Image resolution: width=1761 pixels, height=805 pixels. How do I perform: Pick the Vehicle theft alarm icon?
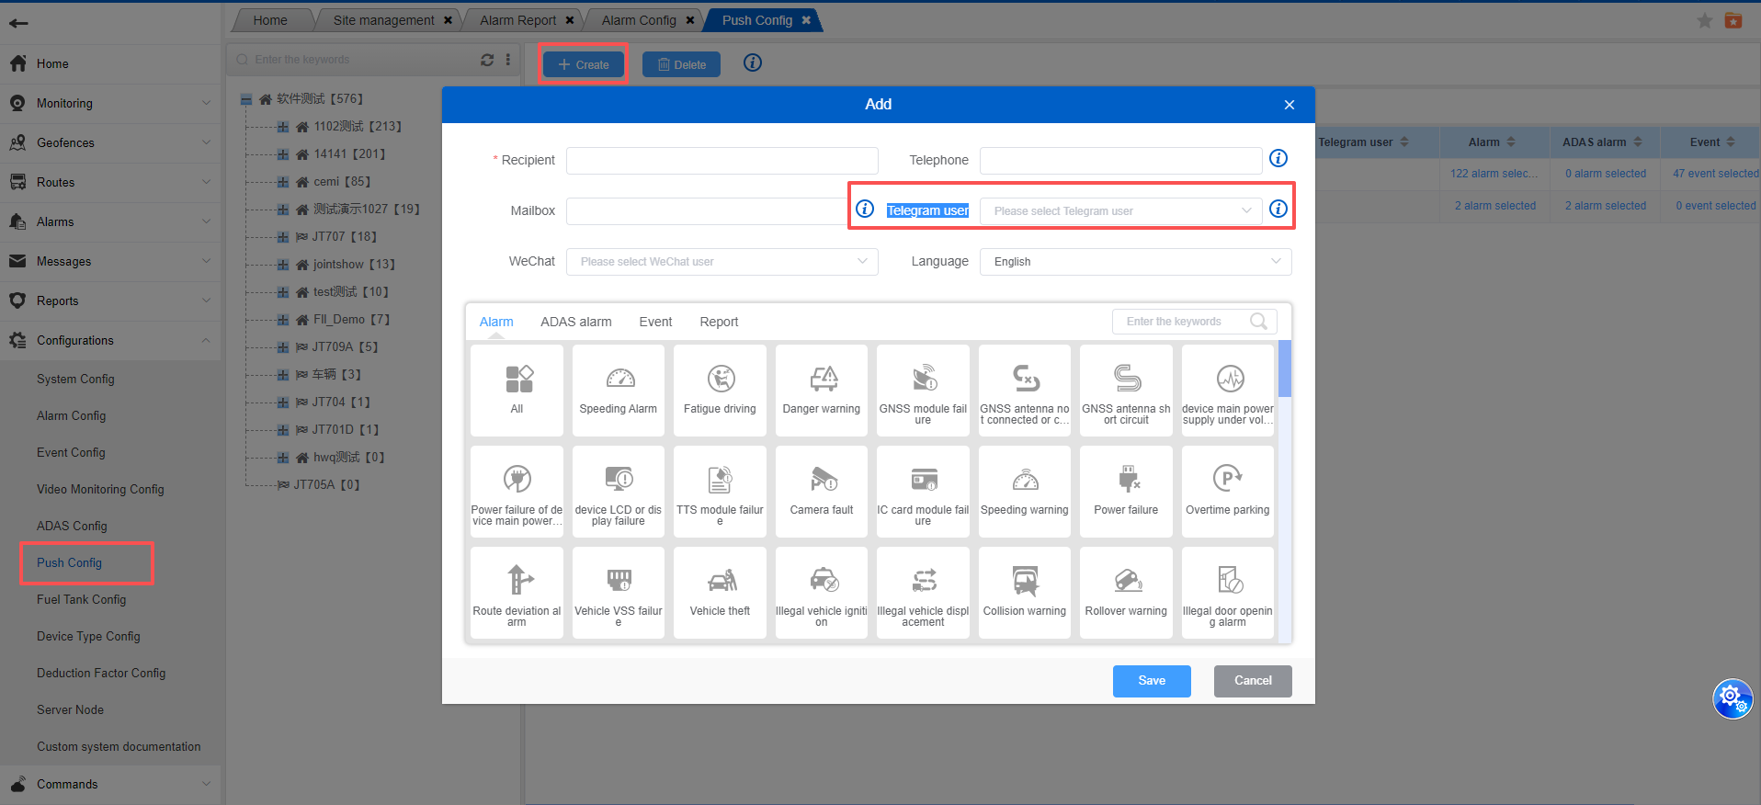(720, 592)
